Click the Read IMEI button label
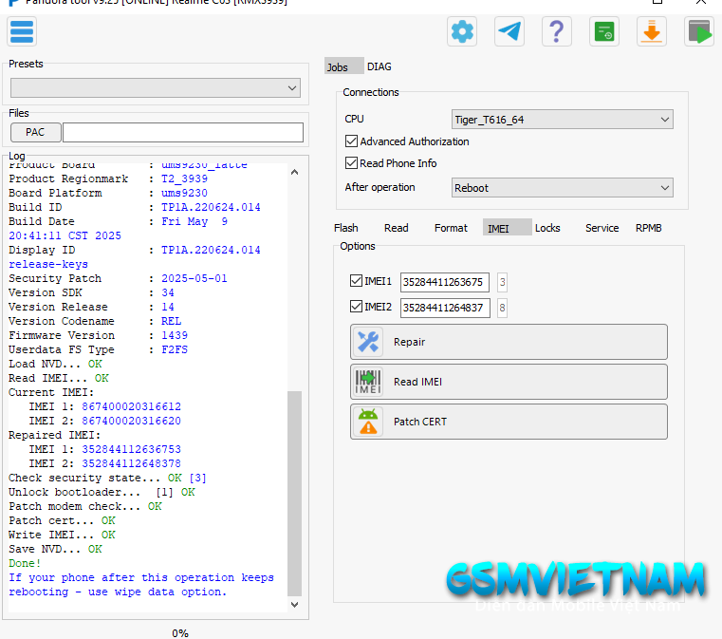The width and height of the screenshot is (722, 639). coord(417,382)
